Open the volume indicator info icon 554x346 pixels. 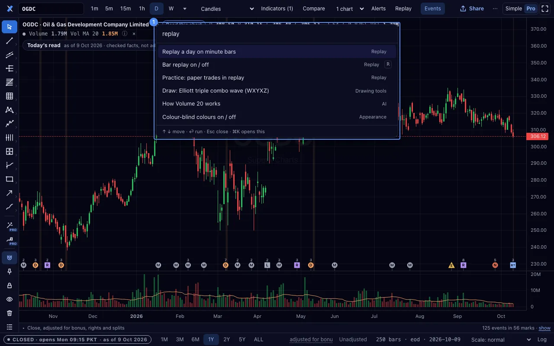(x=125, y=34)
